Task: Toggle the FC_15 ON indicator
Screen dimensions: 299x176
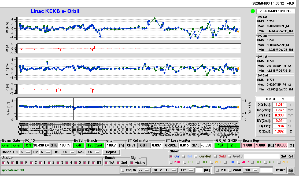Action: pos(28,145)
